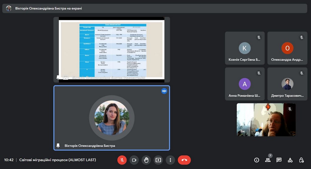The height and width of the screenshot is (169, 311).
Task: Open the chat messages panel
Action: [279, 160]
